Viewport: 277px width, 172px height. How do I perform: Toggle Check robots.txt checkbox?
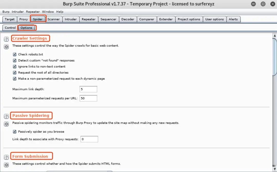point(15,54)
